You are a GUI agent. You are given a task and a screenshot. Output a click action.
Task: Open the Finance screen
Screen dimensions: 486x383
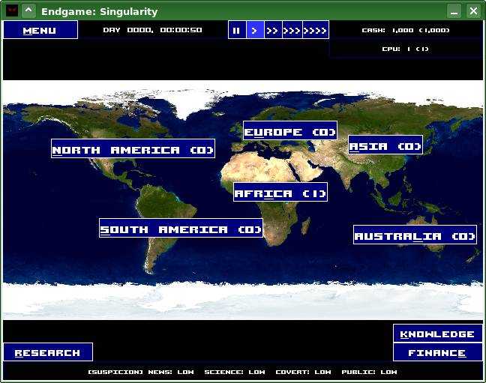click(x=437, y=352)
